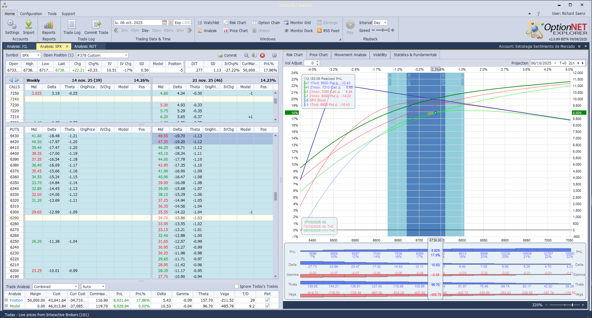Open the Monitor Grid window
592x318 pixels.
tap(297, 23)
